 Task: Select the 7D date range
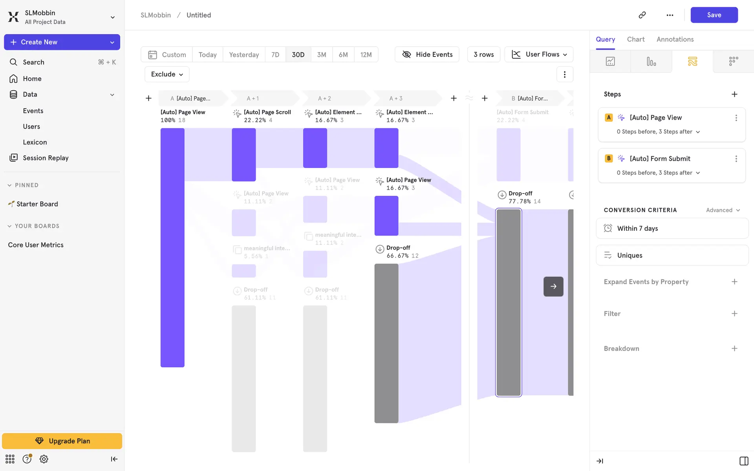275,55
